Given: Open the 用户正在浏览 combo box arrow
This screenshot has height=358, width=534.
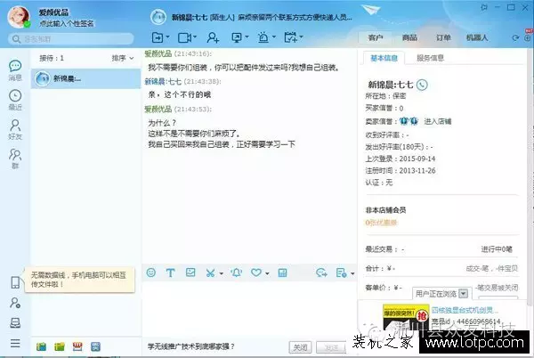Looking at the screenshot, I should [x=464, y=294].
